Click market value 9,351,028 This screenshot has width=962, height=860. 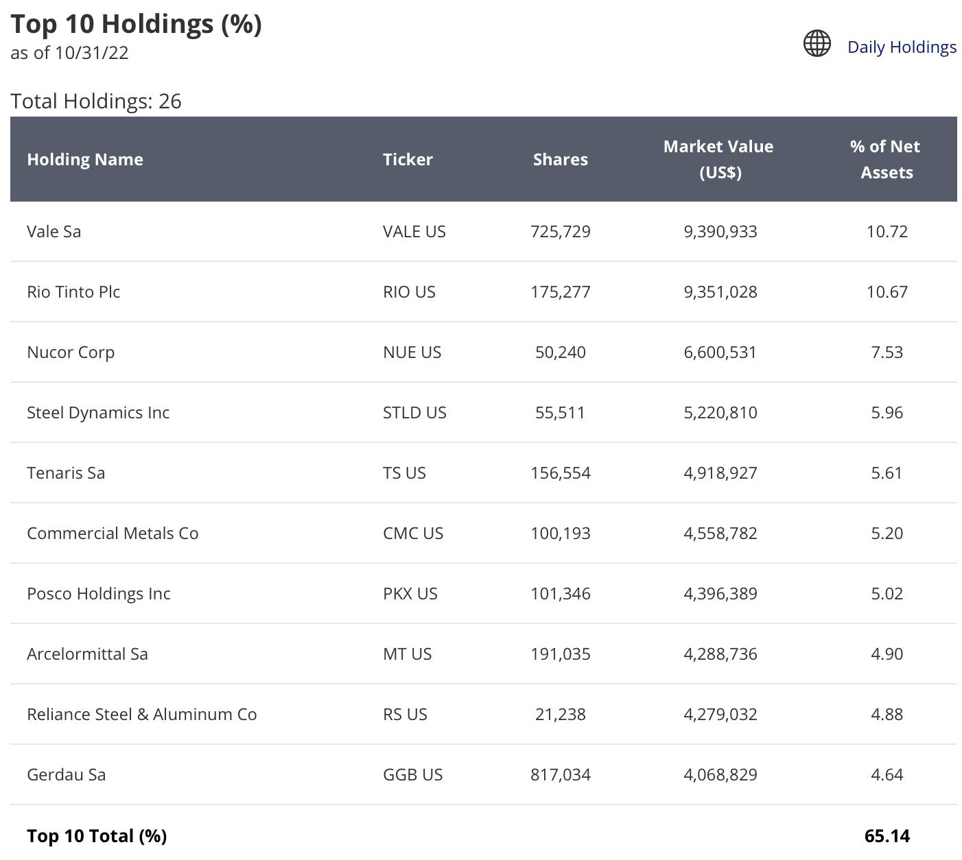coord(720,291)
